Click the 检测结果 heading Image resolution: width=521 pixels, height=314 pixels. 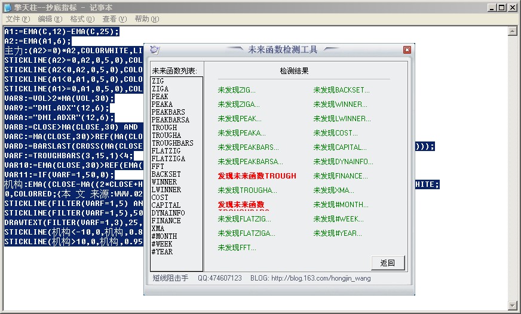[294, 70]
